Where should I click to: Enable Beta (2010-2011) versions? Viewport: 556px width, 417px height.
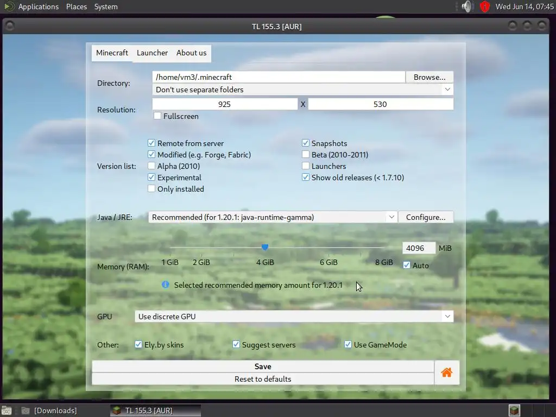tap(305, 154)
